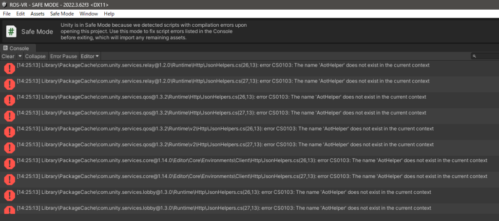This screenshot has height=221, width=499.
Task: Open the Window menu
Action: point(89,14)
